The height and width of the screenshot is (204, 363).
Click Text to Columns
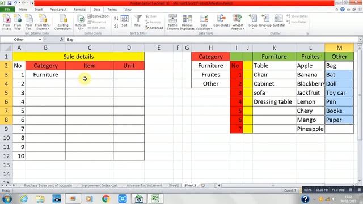tap(172, 22)
